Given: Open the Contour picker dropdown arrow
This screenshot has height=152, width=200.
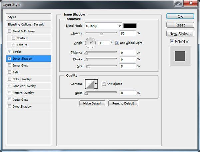Looking at the screenshot, I should [x=96, y=84].
